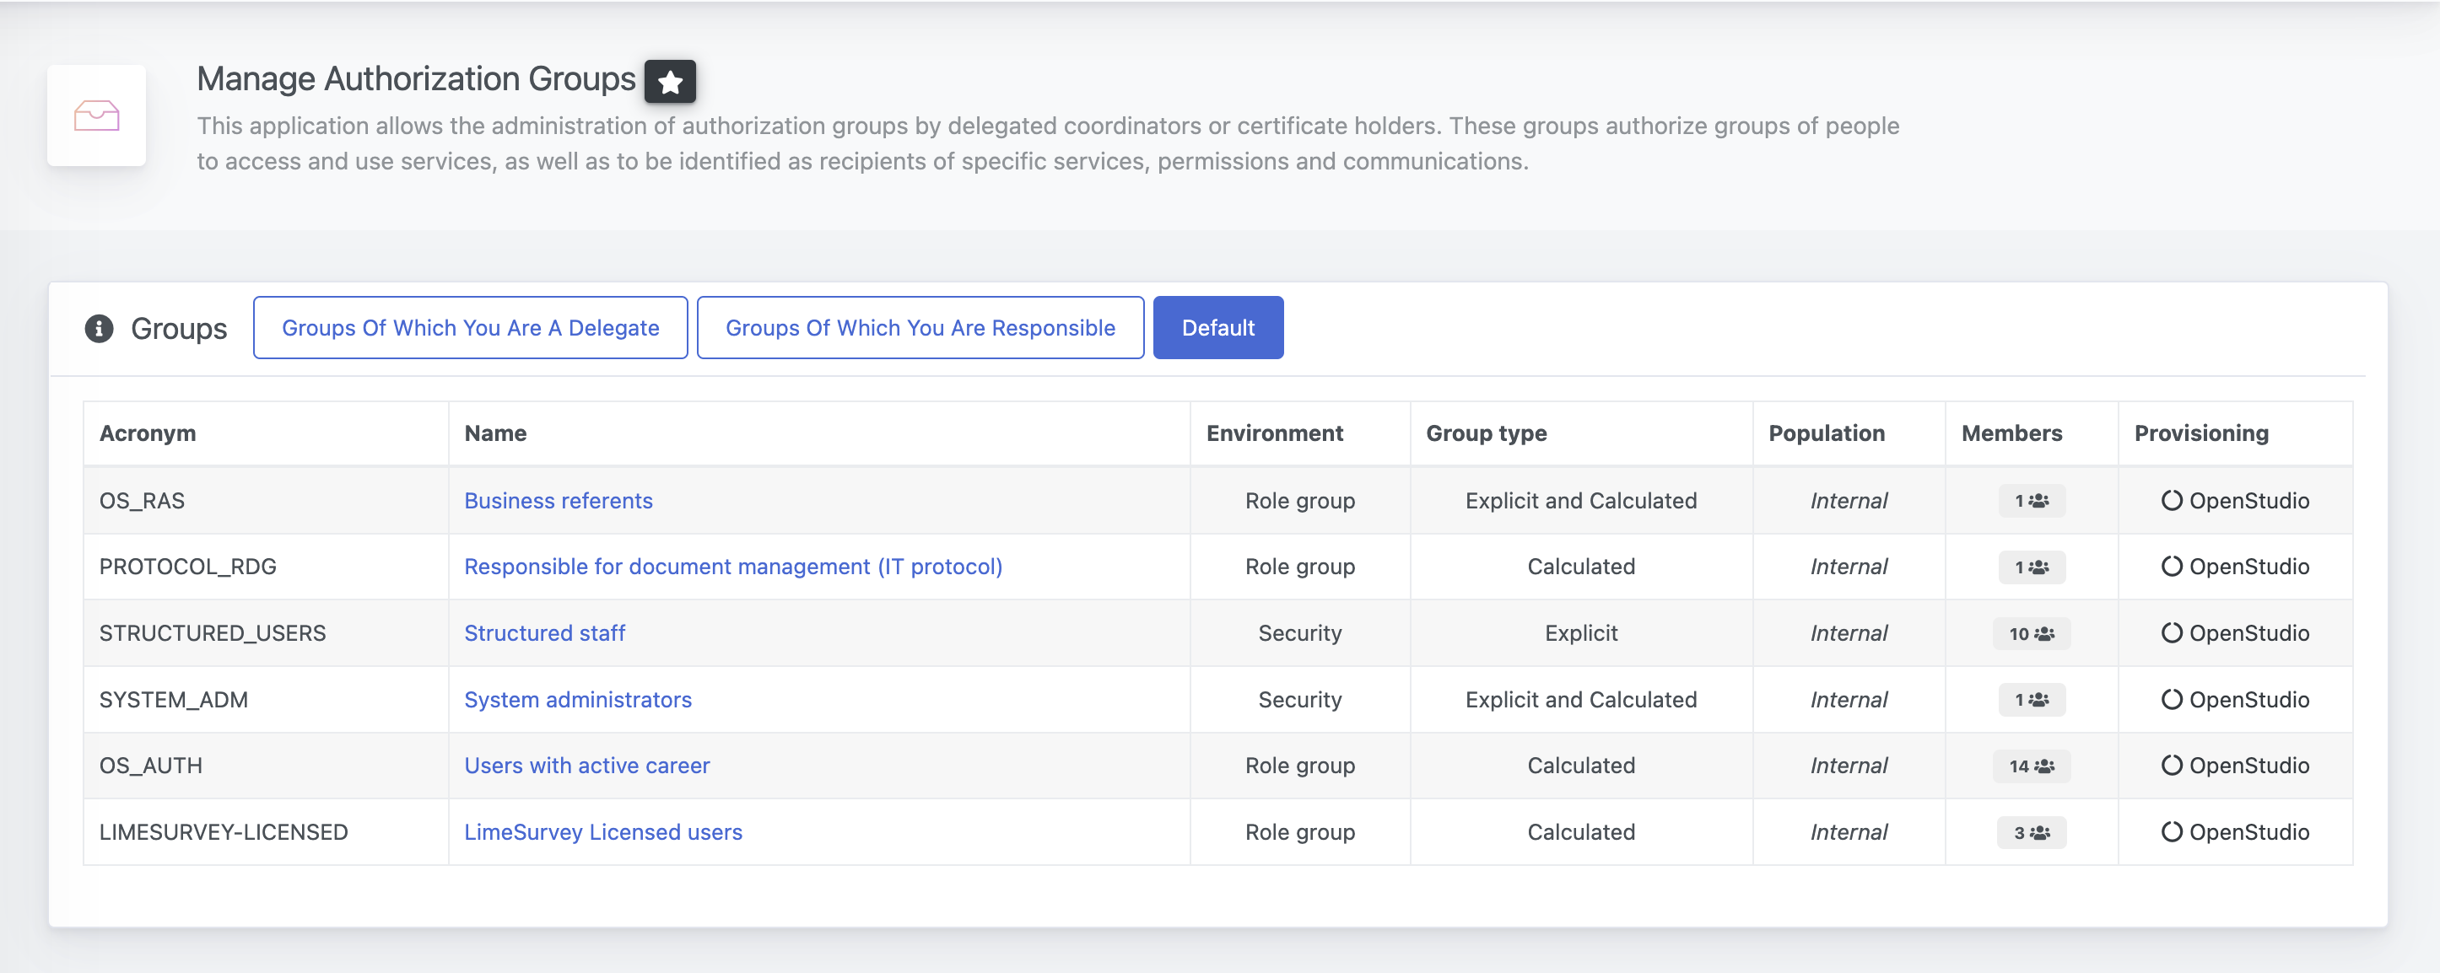Click OpenStudio provisioning icon in LIMESURVEY-LICENSED row
The width and height of the screenshot is (2440, 973).
[2171, 832]
